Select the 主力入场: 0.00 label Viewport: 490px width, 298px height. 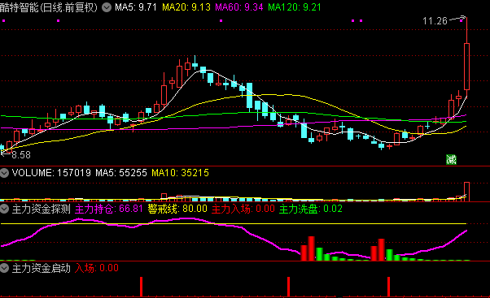(x=243, y=209)
